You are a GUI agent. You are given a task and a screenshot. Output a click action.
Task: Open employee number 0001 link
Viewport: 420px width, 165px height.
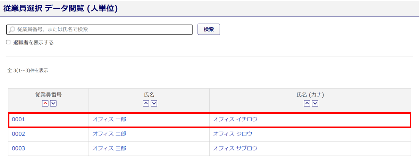(18, 120)
